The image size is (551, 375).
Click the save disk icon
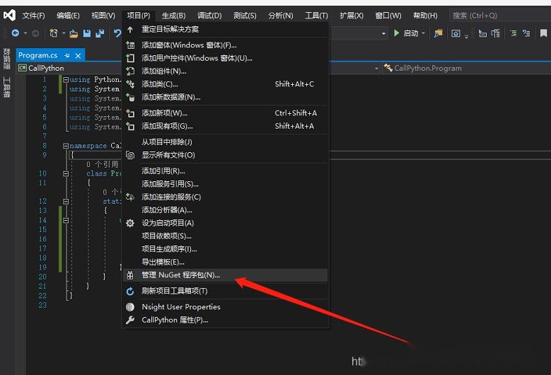click(x=87, y=33)
